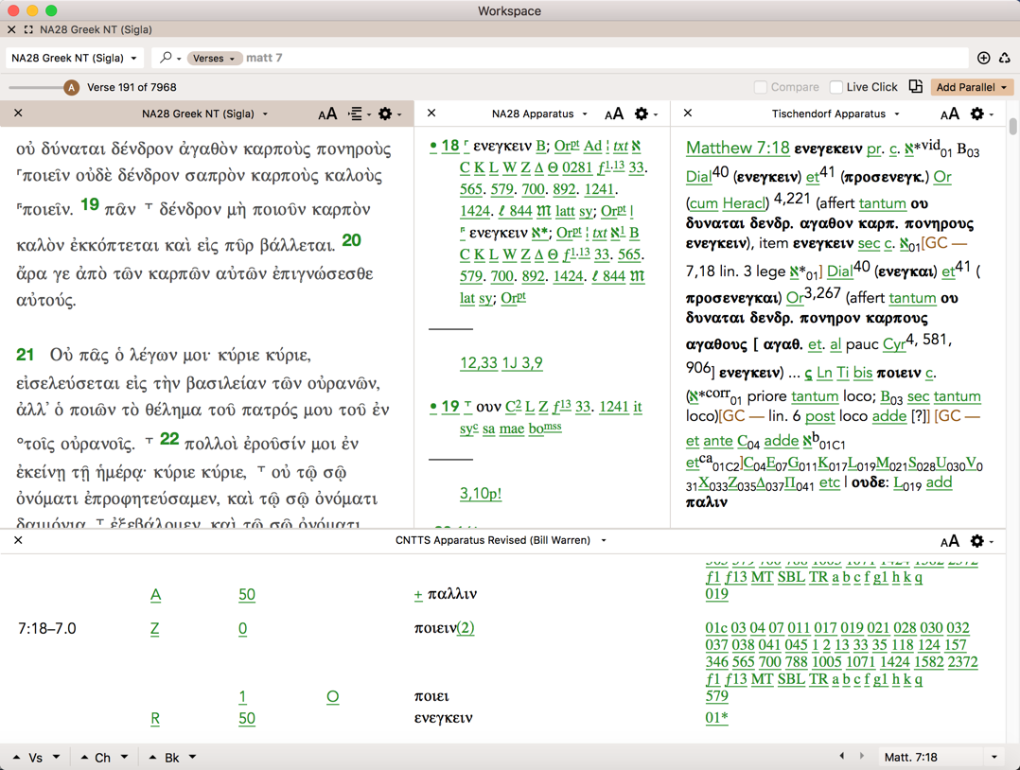This screenshot has width=1020, height=770.
Task: Follow the 1J 3,9 cross reference link
Action: [521, 363]
